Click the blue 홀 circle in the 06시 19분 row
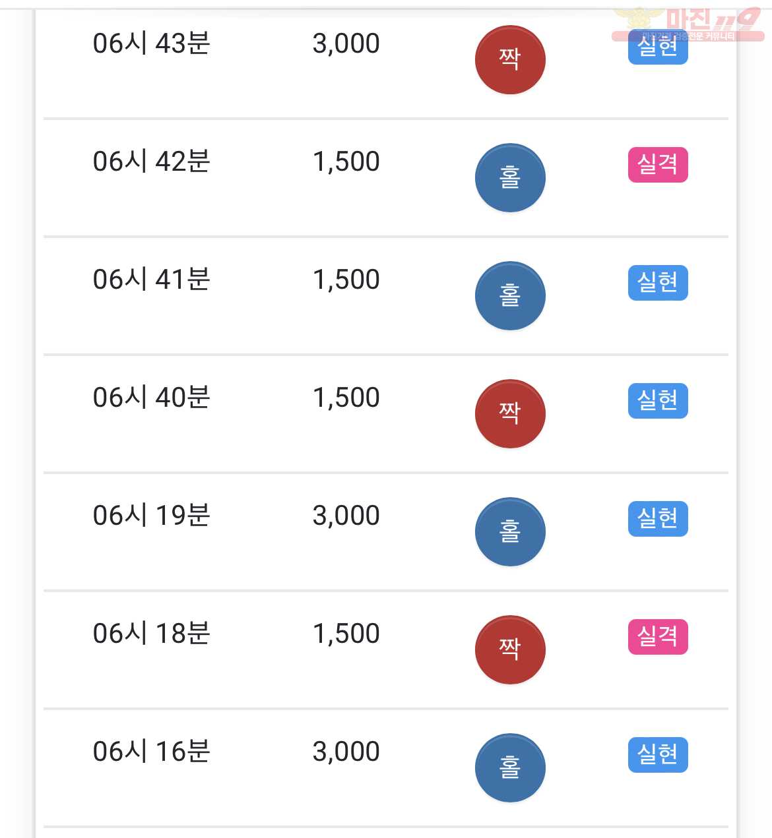 510,532
